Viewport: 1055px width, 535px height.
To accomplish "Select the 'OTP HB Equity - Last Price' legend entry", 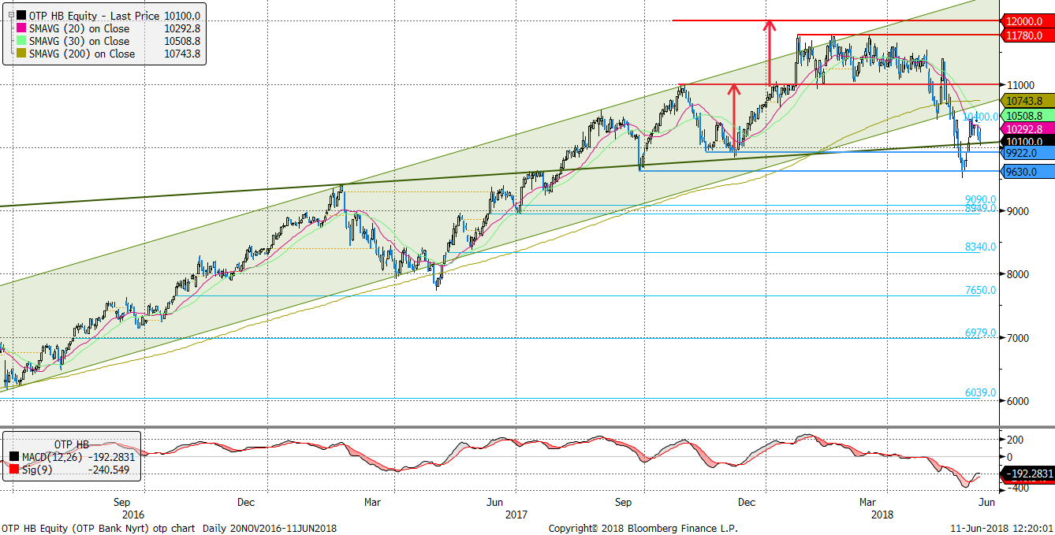I will (93, 16).
